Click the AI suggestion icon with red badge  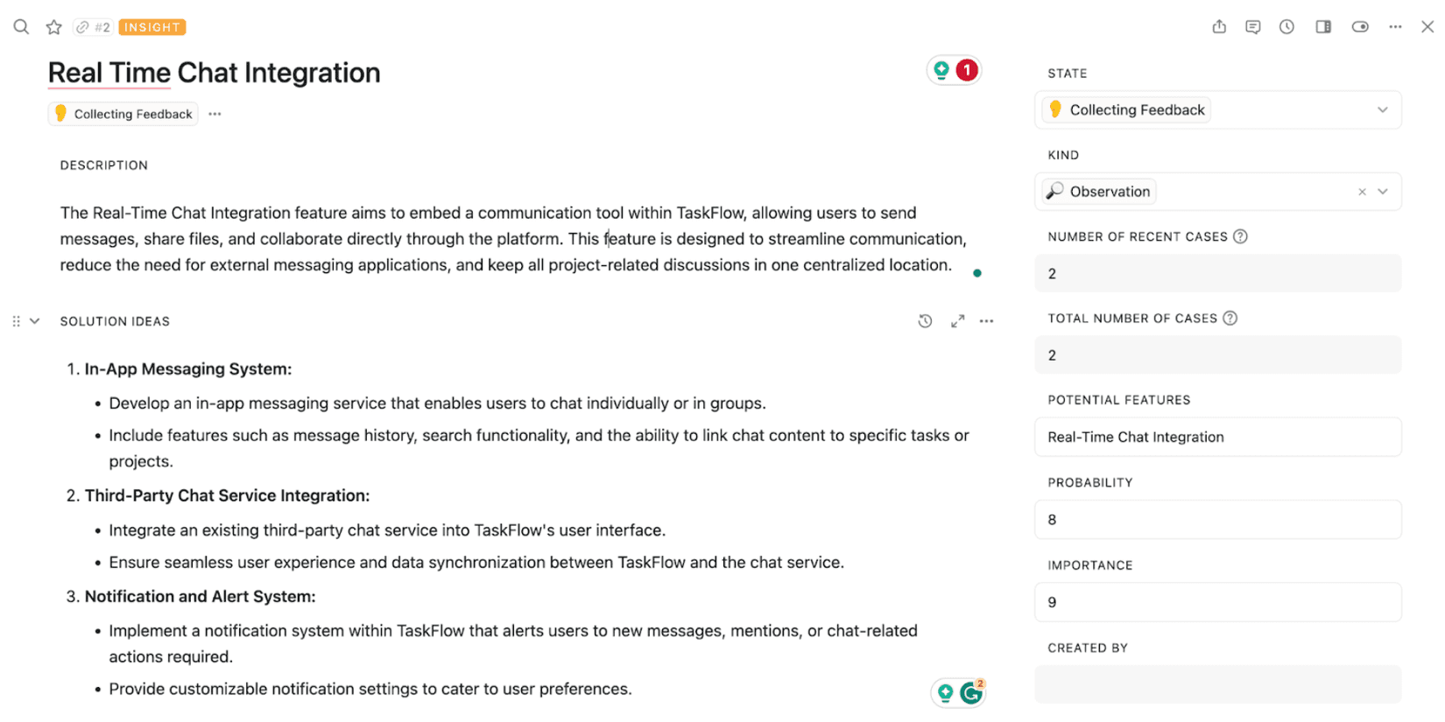pyautogui.click(x=954, y=69)
